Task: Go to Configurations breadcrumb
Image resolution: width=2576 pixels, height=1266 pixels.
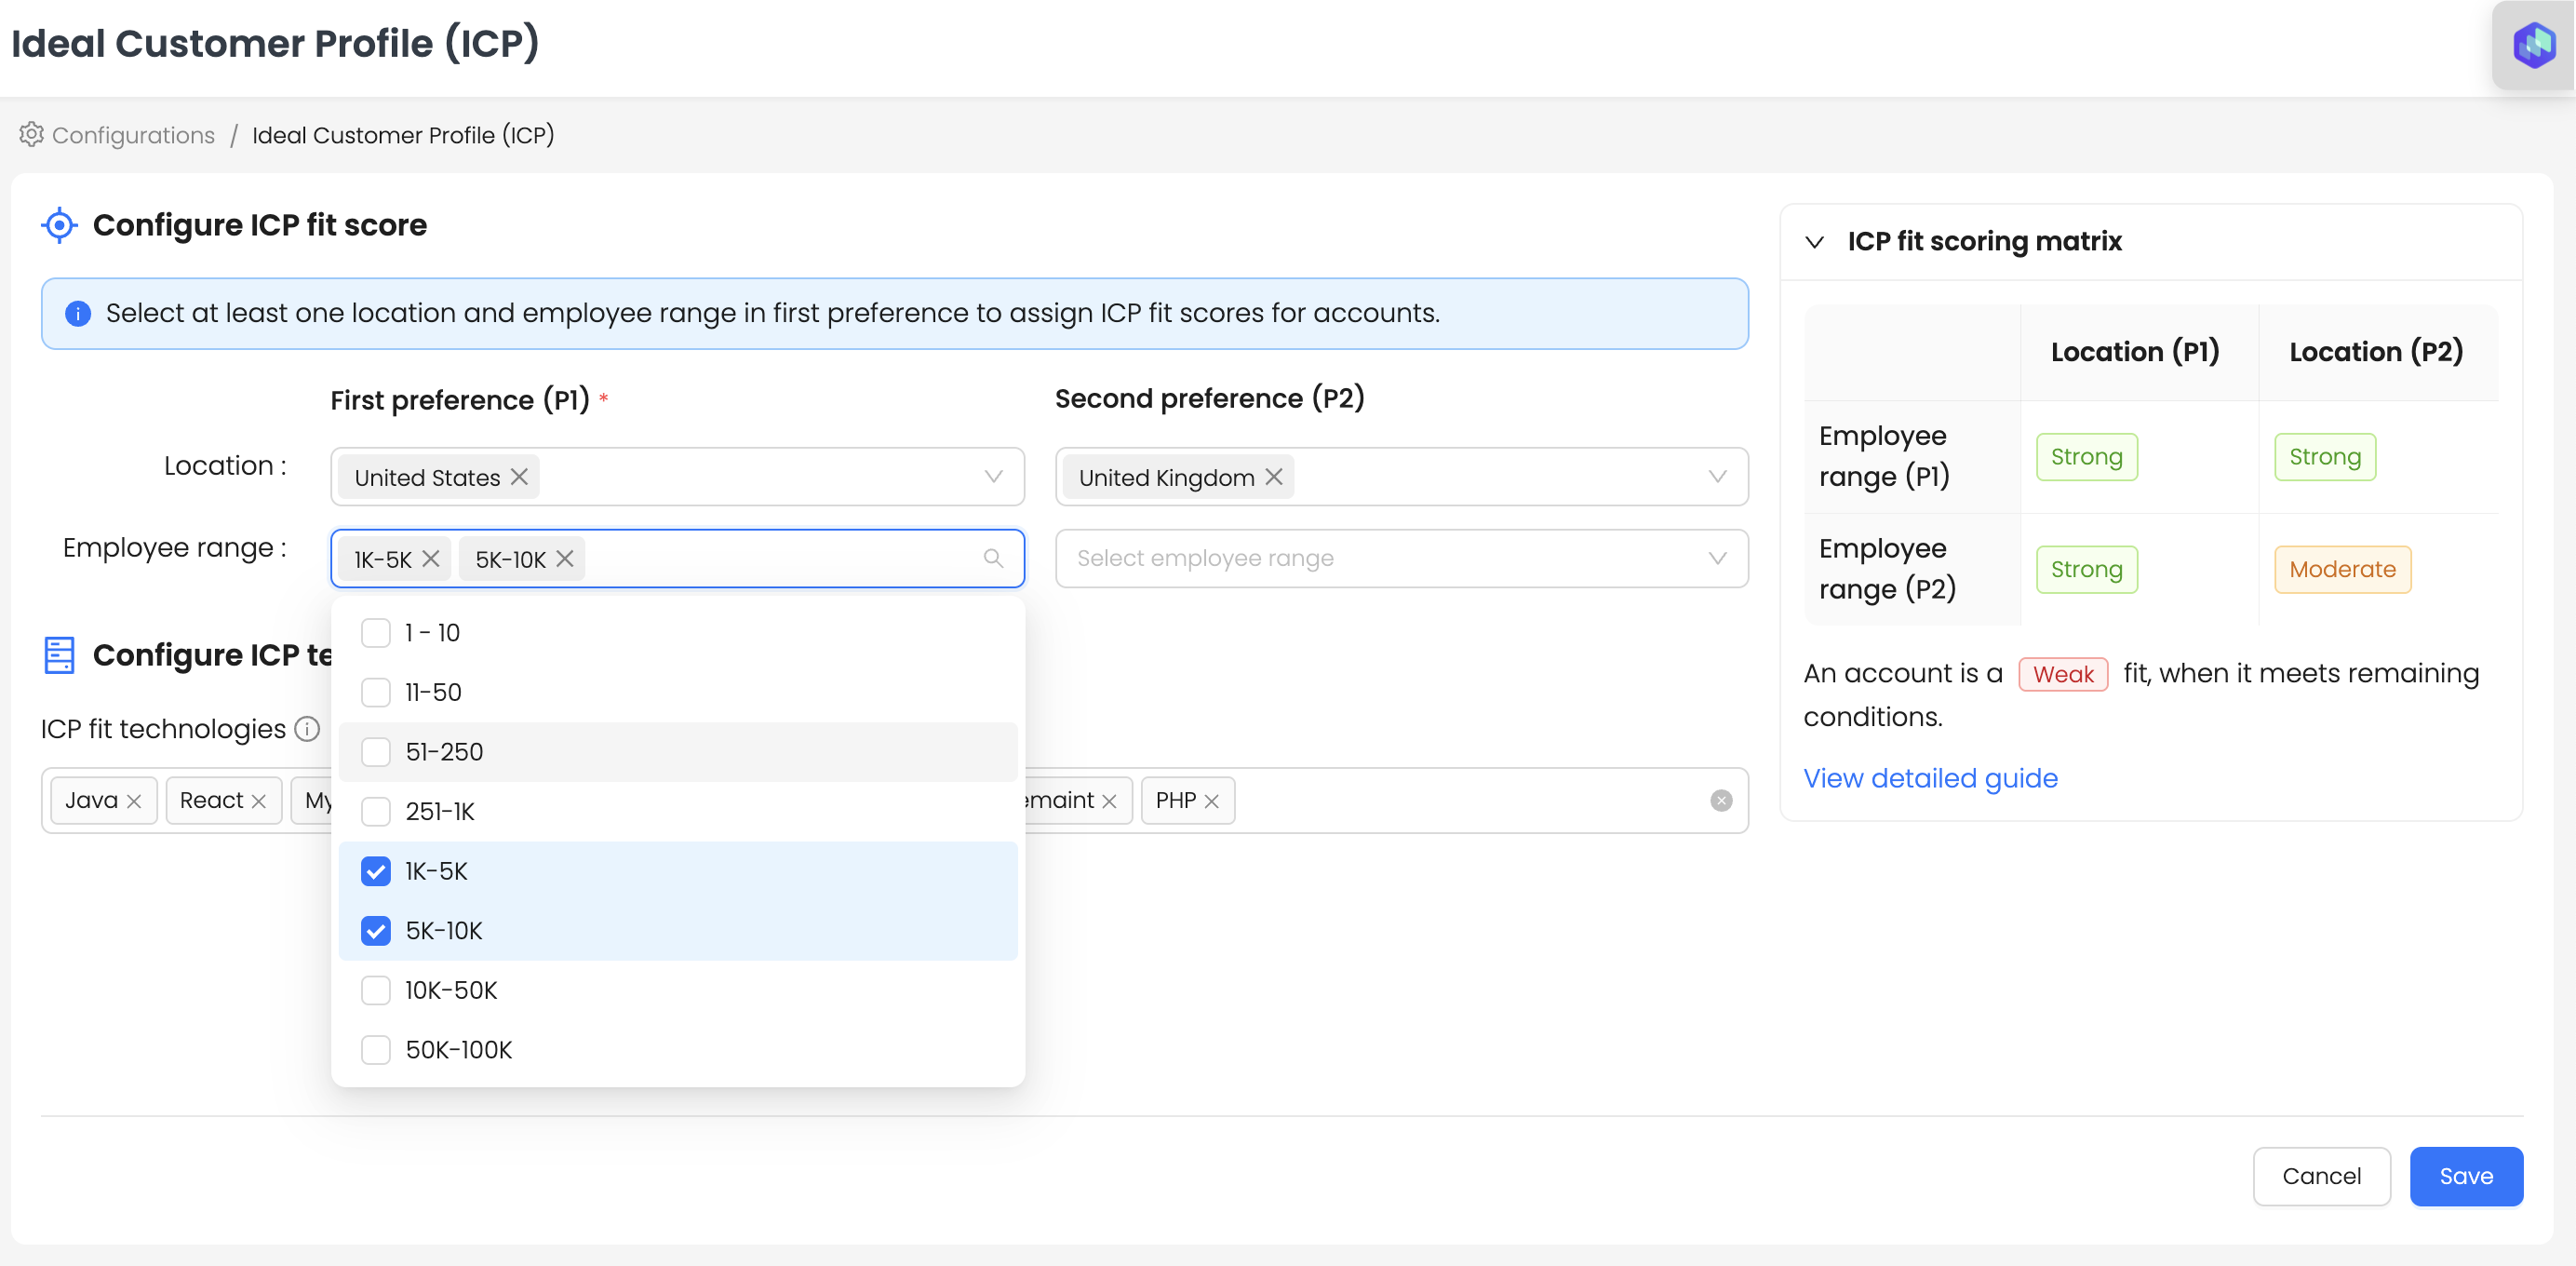Action: (x=133, y=135)
